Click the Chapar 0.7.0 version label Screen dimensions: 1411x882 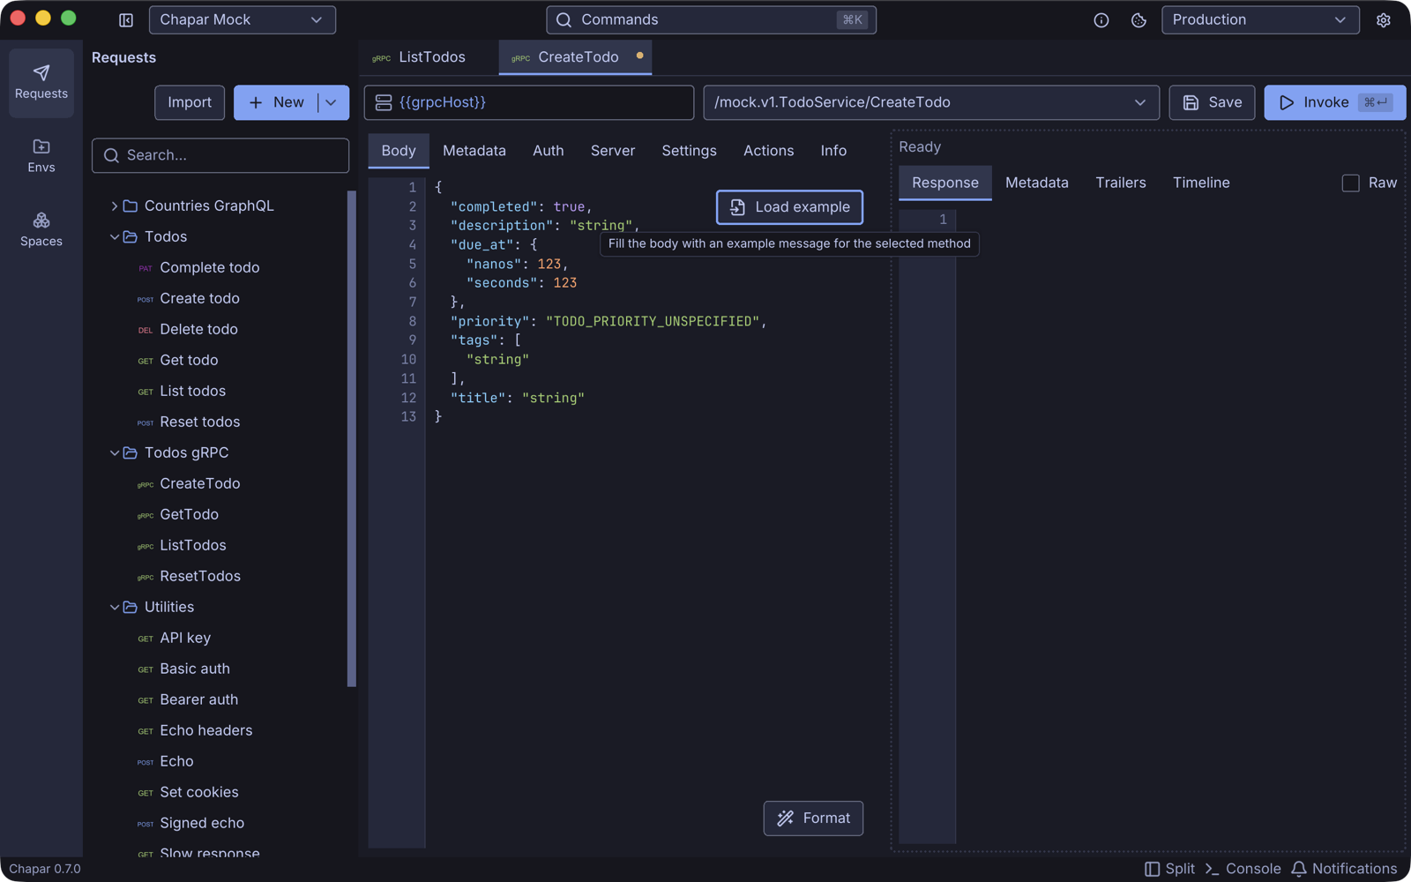[45, 869]
